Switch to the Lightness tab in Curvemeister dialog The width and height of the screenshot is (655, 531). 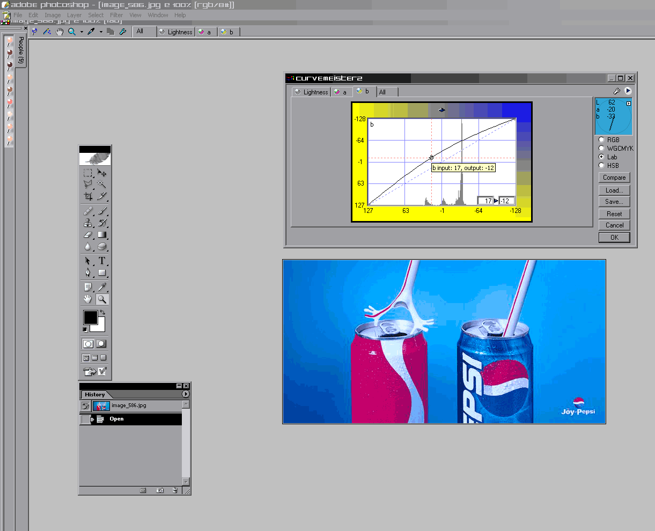pos(311,92)
